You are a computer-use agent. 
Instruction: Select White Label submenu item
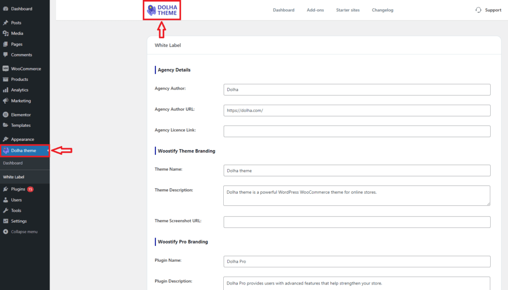click(x=13, y=177)
